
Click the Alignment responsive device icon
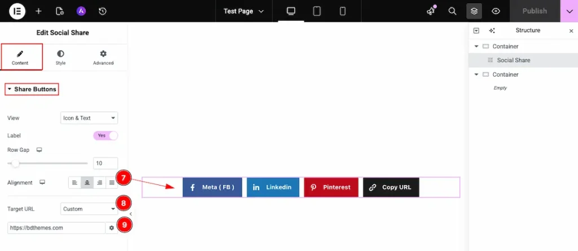[x=42, y=182]
